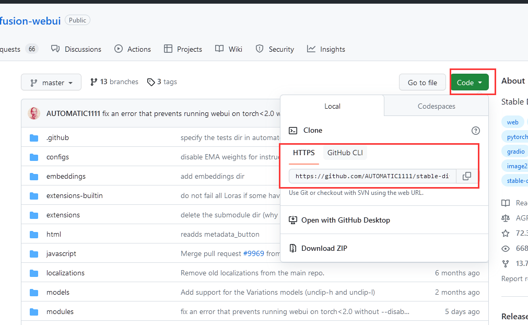Open the extensions folder
528x325 pixels.
[x=63, y=215]
